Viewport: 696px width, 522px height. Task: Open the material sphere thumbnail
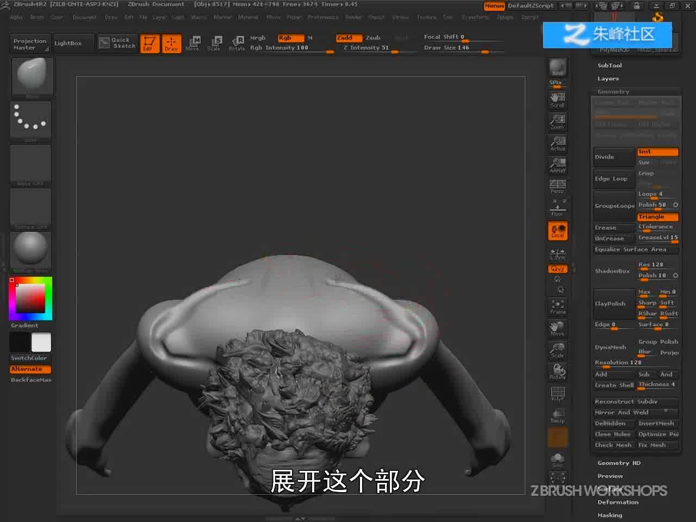(x=30, y=251)
